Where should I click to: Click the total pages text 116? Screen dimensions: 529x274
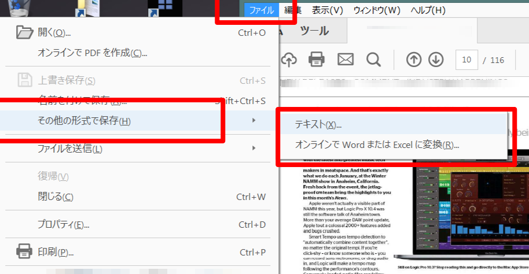497,60
